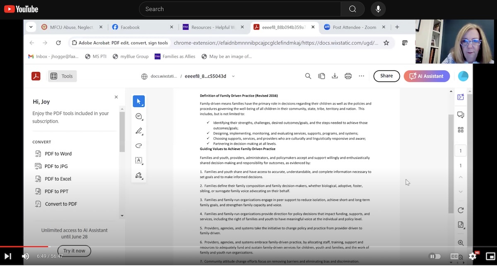The width and height of the screenshot is (497, 266).
Task: Print the document using printer icon
Action: click(x=348, y=76)
